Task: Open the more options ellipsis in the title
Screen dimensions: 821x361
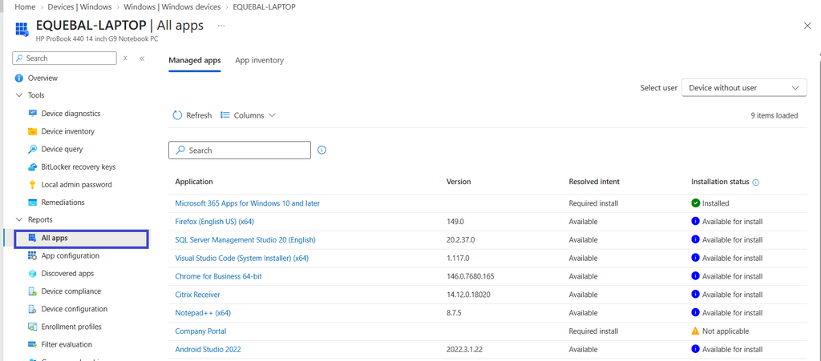Action: (221, 26)
